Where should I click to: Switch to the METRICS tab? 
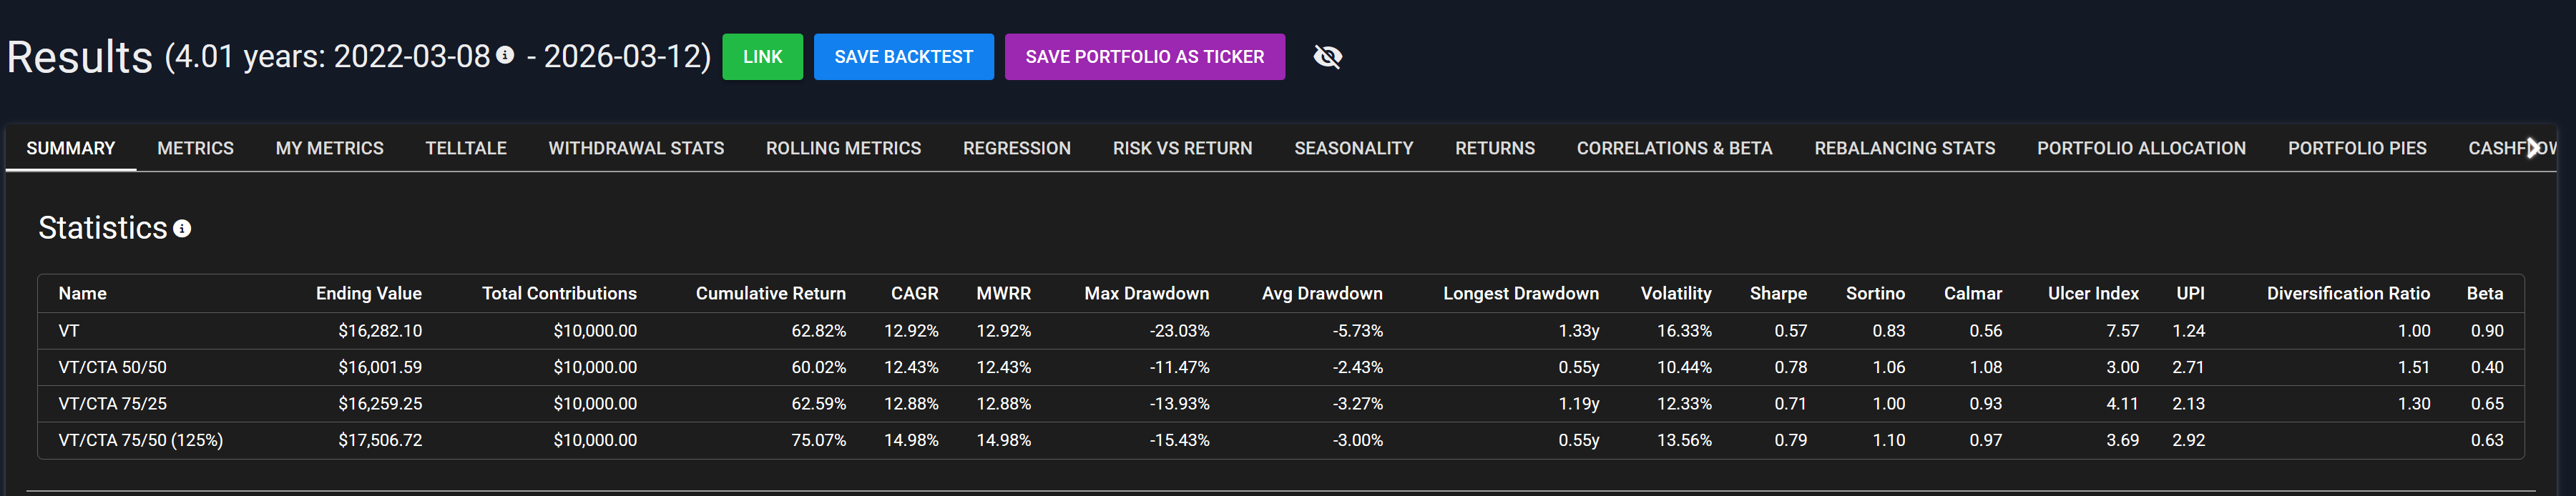[195, 148]
